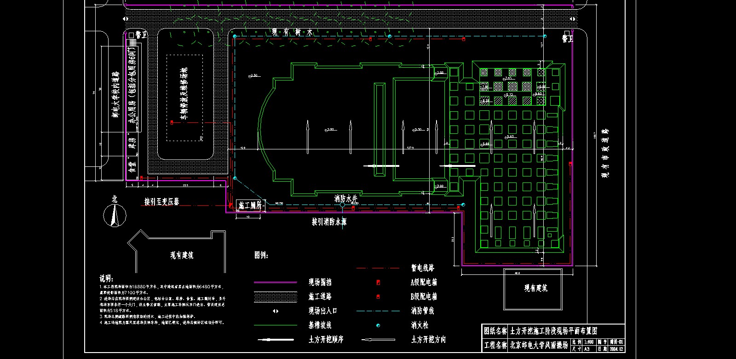
Task: Select the 食堂 room label
Action: (132, 167)
